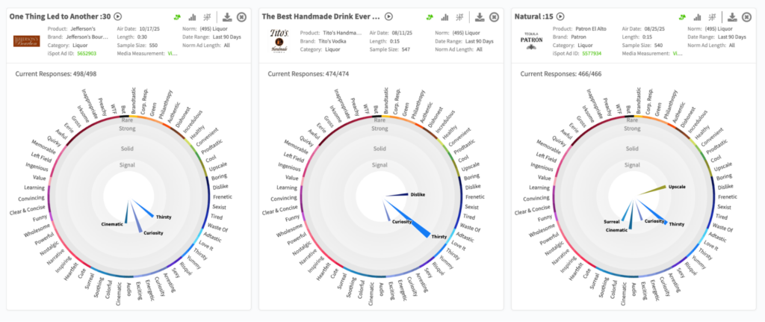765x322 pixels.
Task: Click green emotion icon on Jefferson's card
Action: [x=177, y=17]
